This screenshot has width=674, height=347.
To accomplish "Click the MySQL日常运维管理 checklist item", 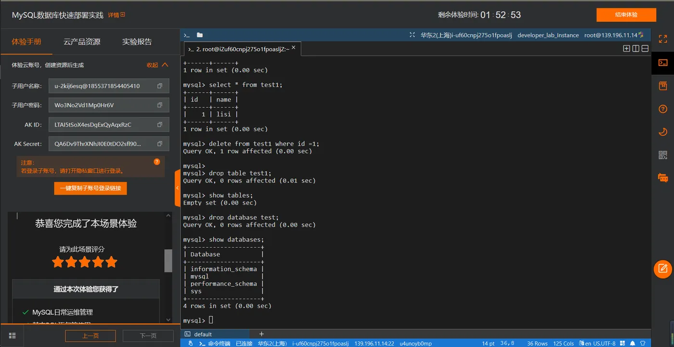I will click(63, 312).
